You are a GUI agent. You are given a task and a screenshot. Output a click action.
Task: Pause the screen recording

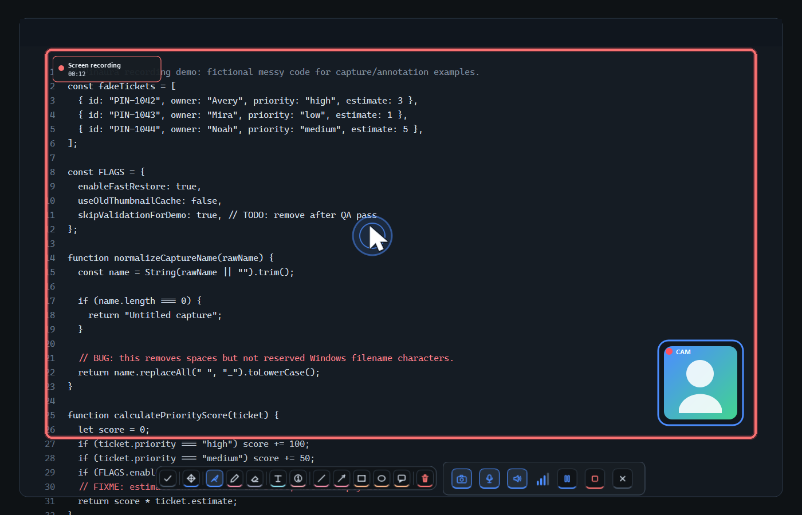(567, 479)
